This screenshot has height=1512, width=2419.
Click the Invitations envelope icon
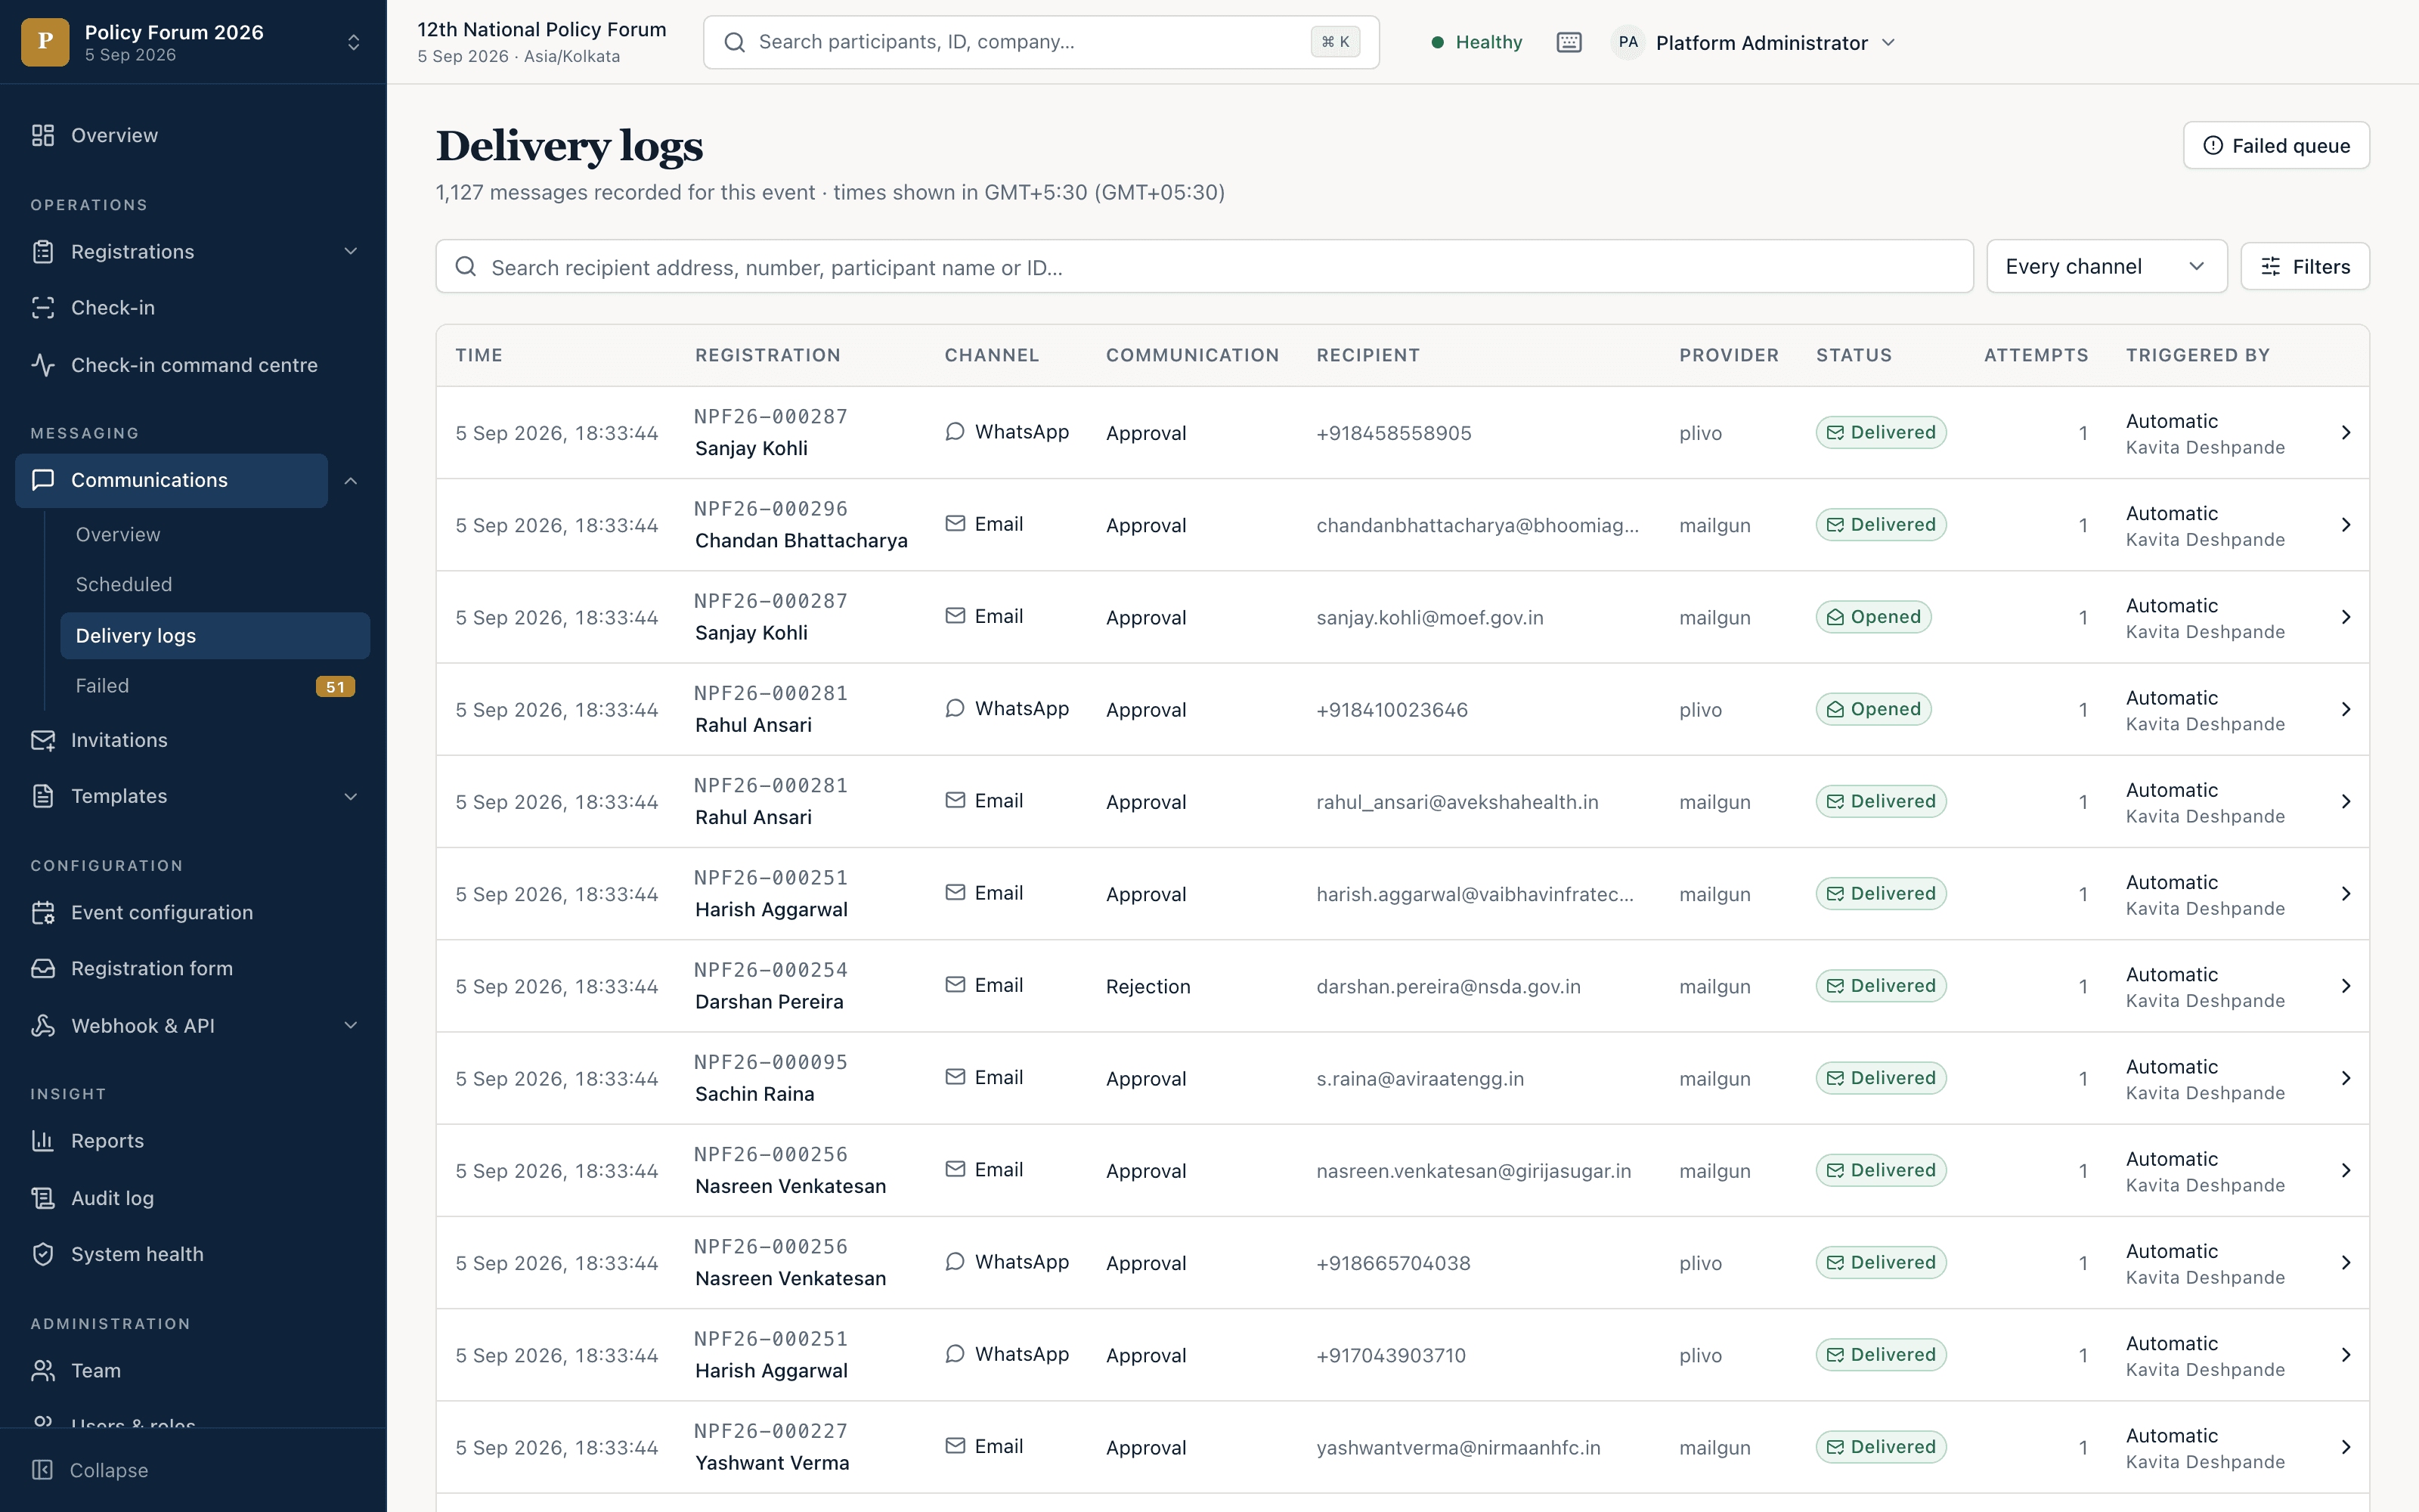[x=43, y=740]
